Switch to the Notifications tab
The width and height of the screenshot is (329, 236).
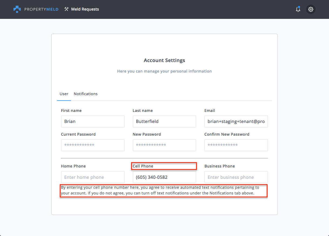[86, 94]
